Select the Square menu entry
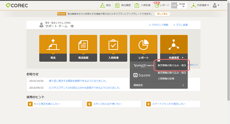Screen dimensions: 230x124 tap(142, 75)
